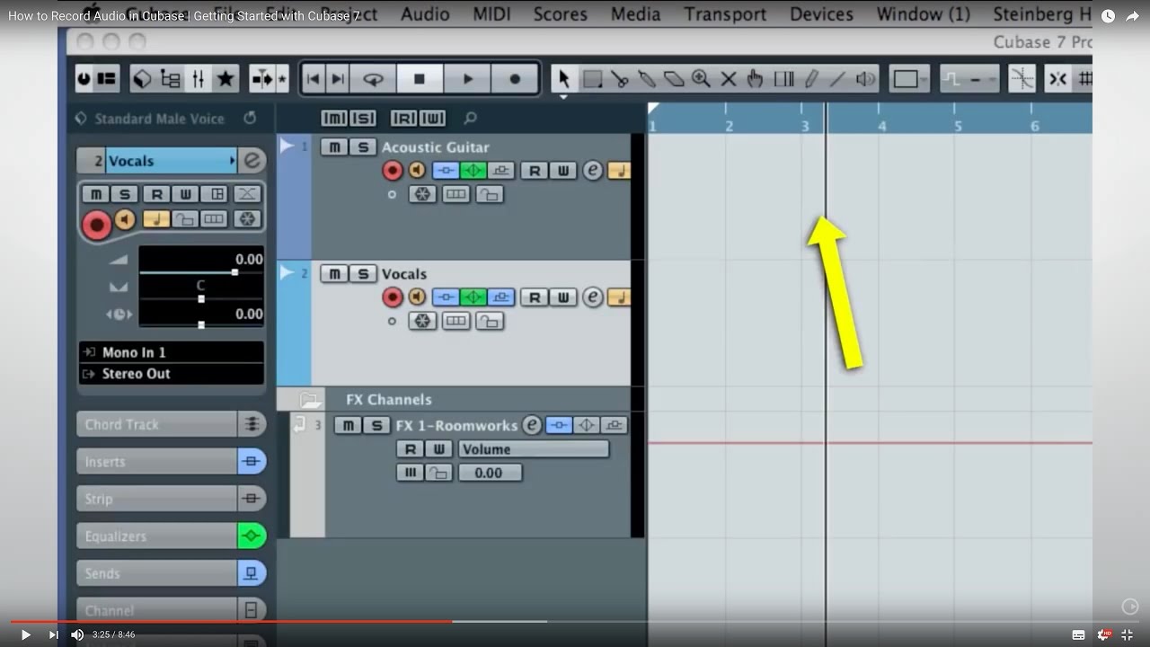This screenshot has width=1150, height=647.
Task: Select the Mute X tool
Action: pos(729,79)
